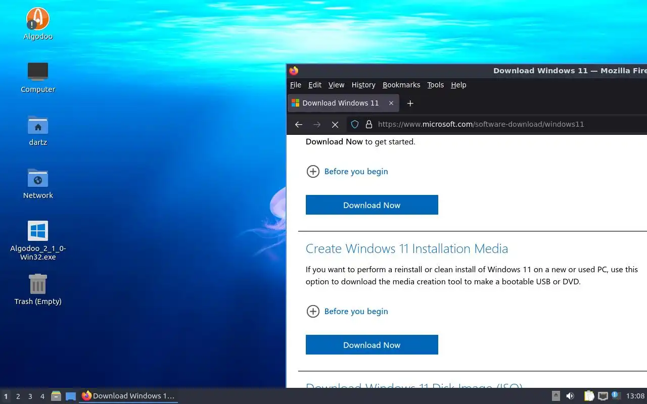Select the Download Windows 11 browser tab
The image size is (647, 404).
click(343, 103)
